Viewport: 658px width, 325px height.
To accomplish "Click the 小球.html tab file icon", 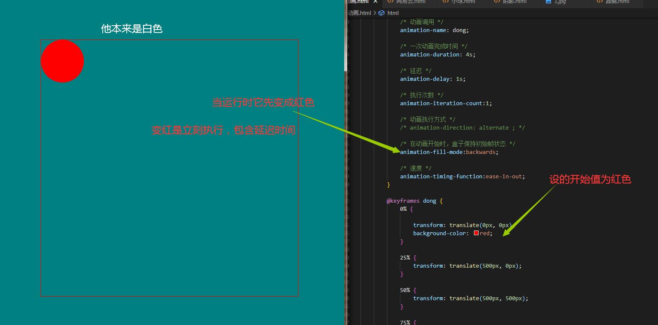I will (x=445, y=2).
